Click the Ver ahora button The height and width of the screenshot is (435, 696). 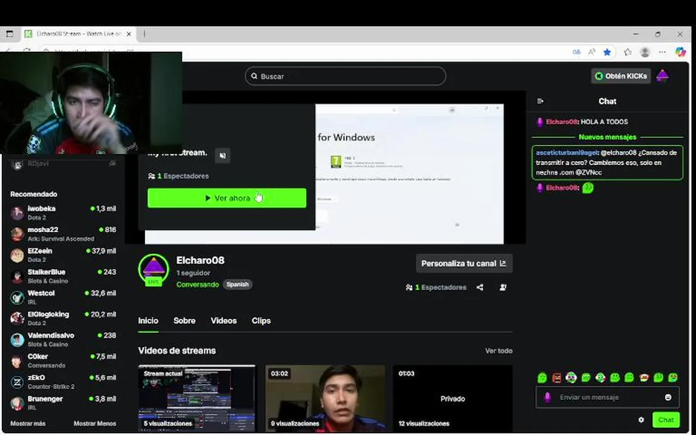[x=227, y=198]
